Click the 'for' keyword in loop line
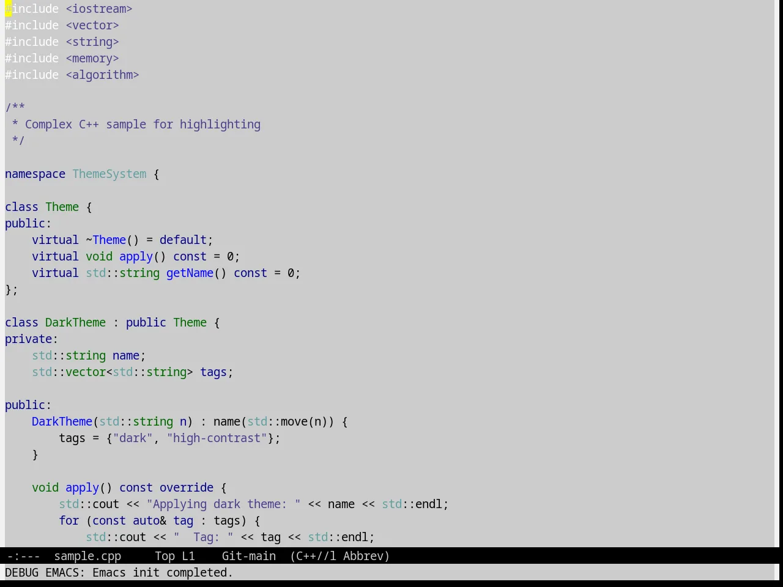783x587 pixels. pos(69,520)
